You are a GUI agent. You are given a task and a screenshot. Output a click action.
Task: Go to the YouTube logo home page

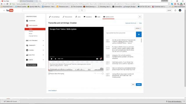(x=10, y=10)
